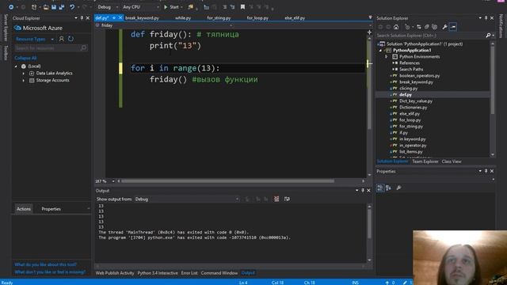Click the Pending Changes Filter clock icon
This screenshot has height=285, width=507.
[407, 27]
